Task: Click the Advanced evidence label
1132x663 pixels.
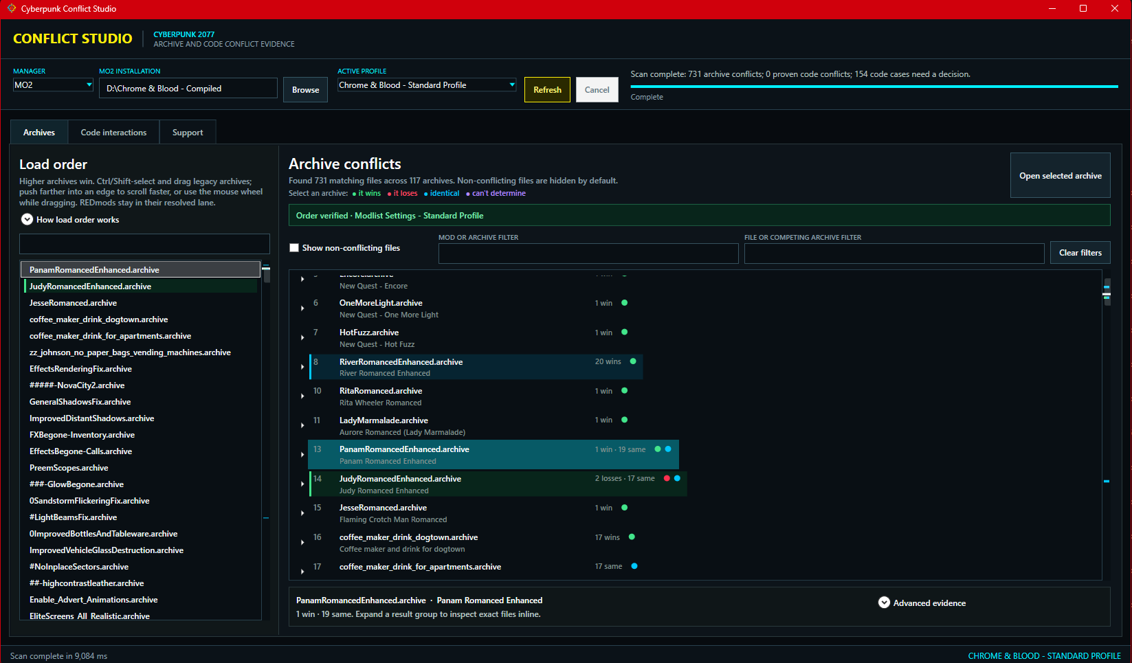Action: 929,603
